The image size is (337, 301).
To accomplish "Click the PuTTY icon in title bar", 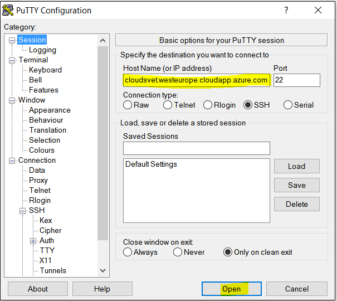I will [x=8, y=11].
